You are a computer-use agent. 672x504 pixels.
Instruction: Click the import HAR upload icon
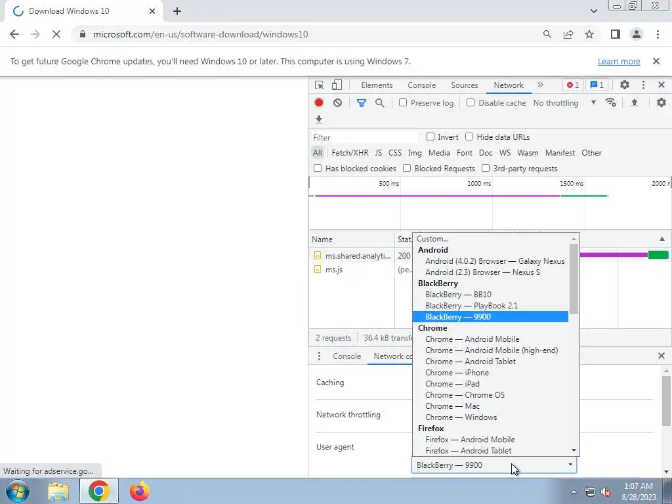coord(635,103)
